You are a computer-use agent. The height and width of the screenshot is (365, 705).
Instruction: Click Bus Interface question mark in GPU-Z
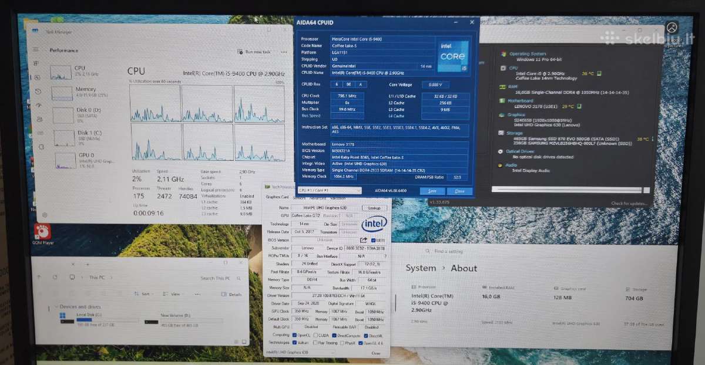click(385, 256)
